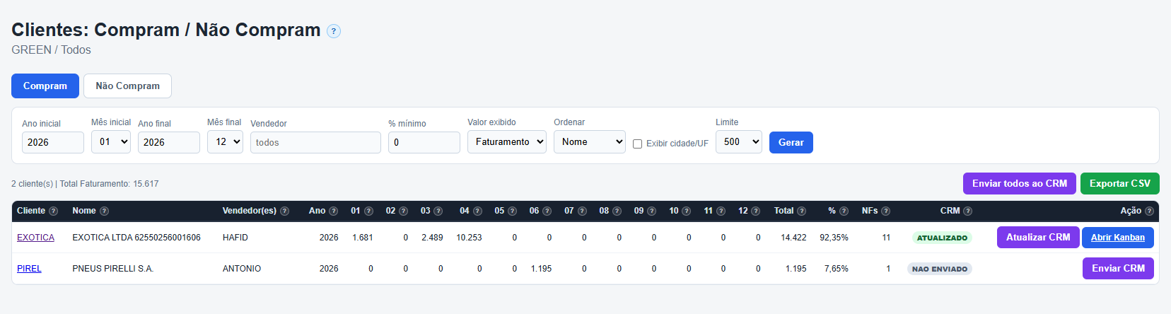Click help icon beside page title

[x=334, y=31]
